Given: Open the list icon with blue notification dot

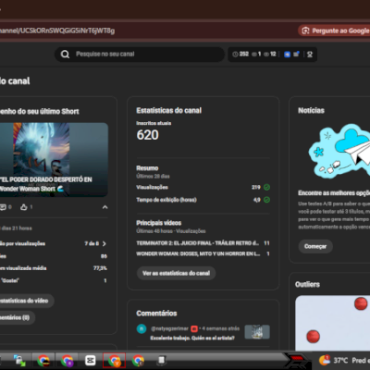Looking at the screenshot, I should pos(296,55).
